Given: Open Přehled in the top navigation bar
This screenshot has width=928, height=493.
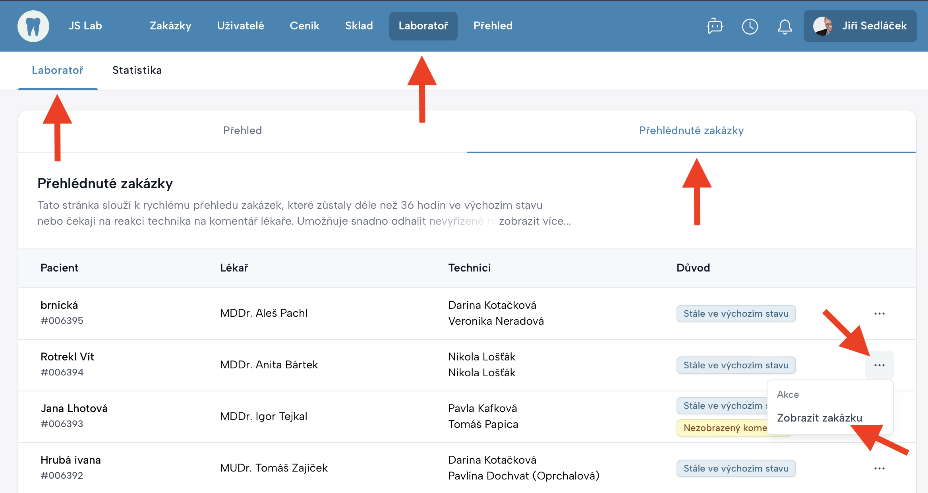Looking at the screenshot, I should pyautogui.click(x=493, y=26).
